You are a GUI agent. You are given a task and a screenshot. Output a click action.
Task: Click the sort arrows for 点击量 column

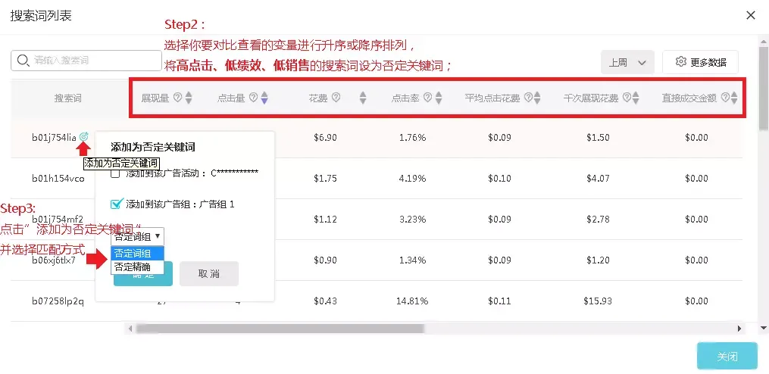tap(264, 98)
